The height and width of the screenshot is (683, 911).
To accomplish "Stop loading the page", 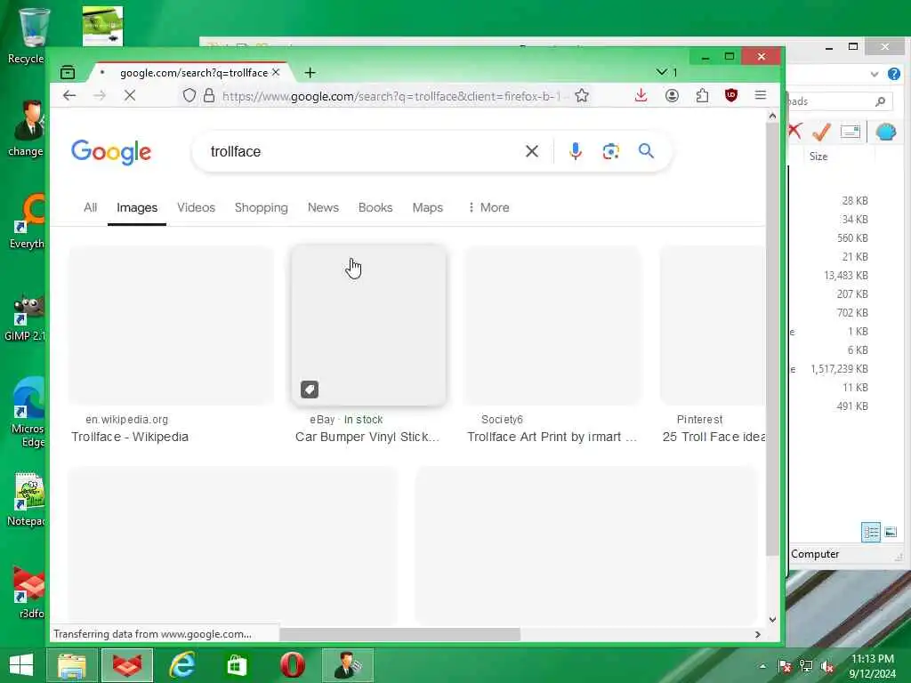I will coord(130,95).
